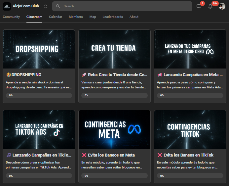
Task: Open the Calendar tab
Action: point(56,17)
